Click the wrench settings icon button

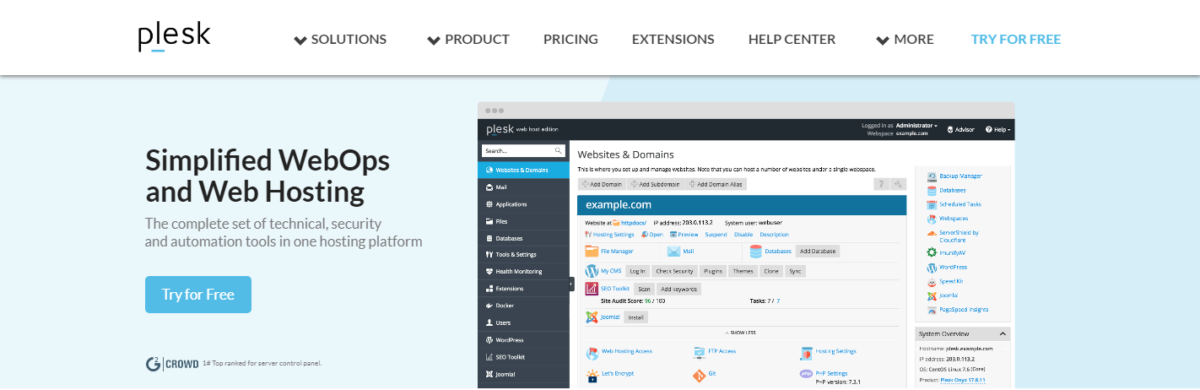pos(898,184)
